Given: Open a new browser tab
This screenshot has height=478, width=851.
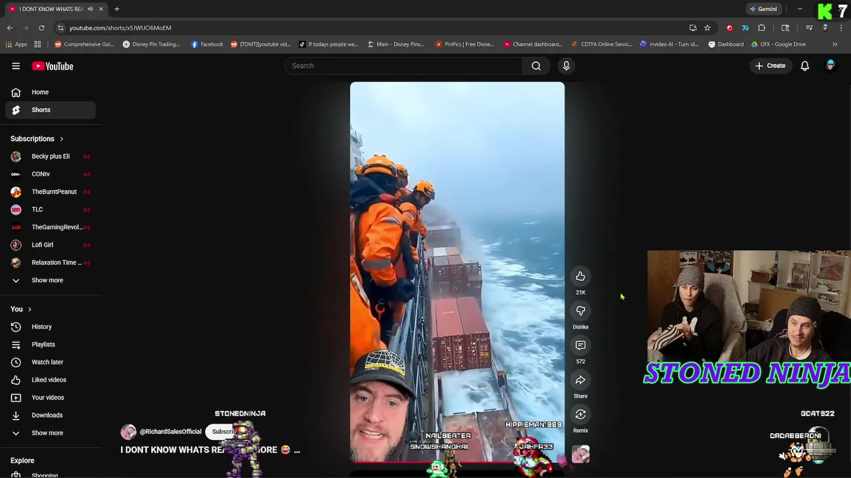Looking at the screenshot, I should [x=116, y=9].
